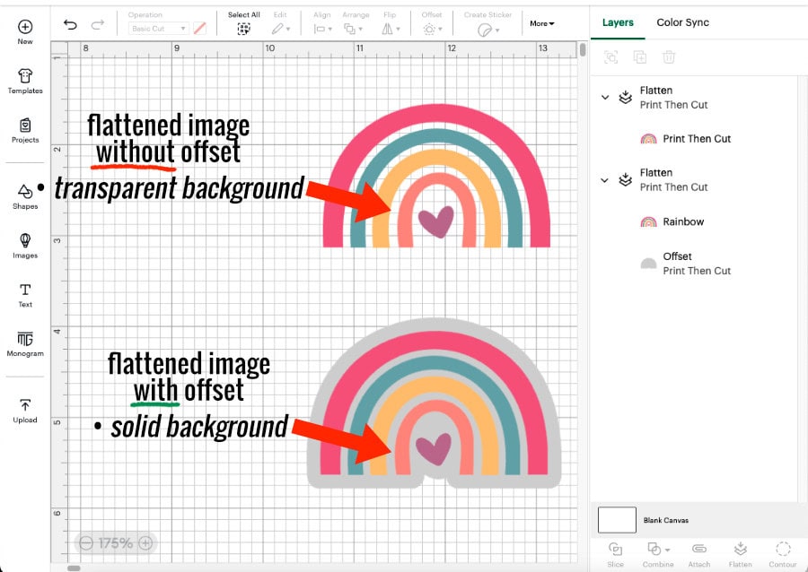Select the Blank Canvas swatch
808x572 pixels.
617,520
